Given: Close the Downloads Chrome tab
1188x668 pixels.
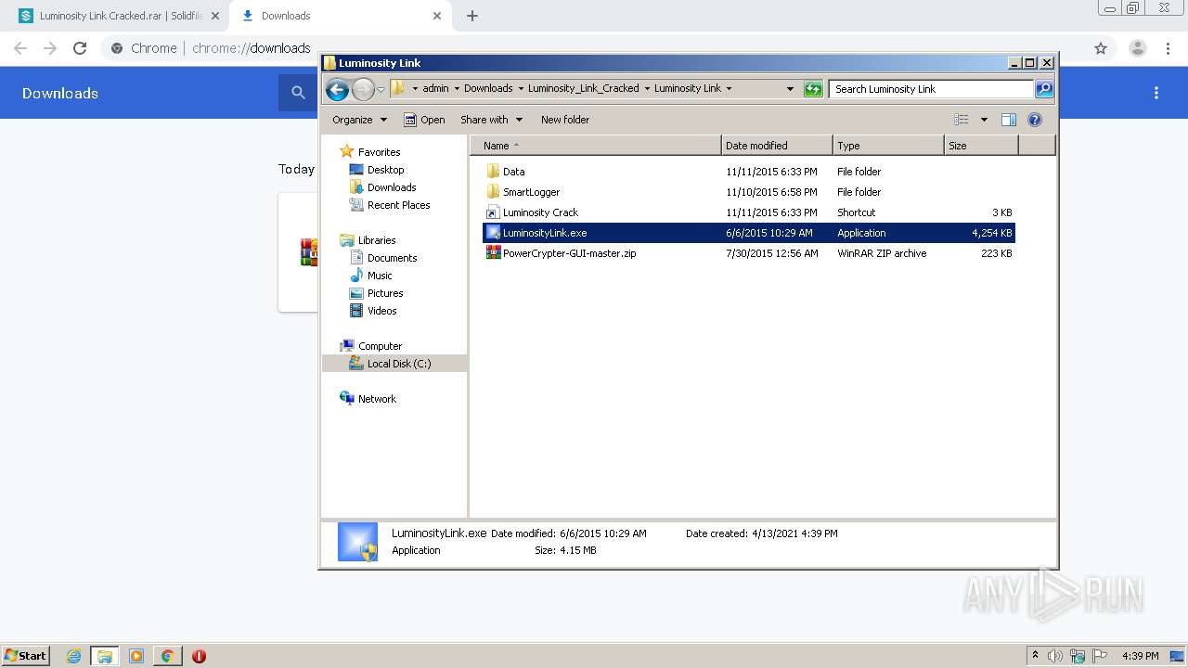Looking at the screenshot, I should coord(437,16).
